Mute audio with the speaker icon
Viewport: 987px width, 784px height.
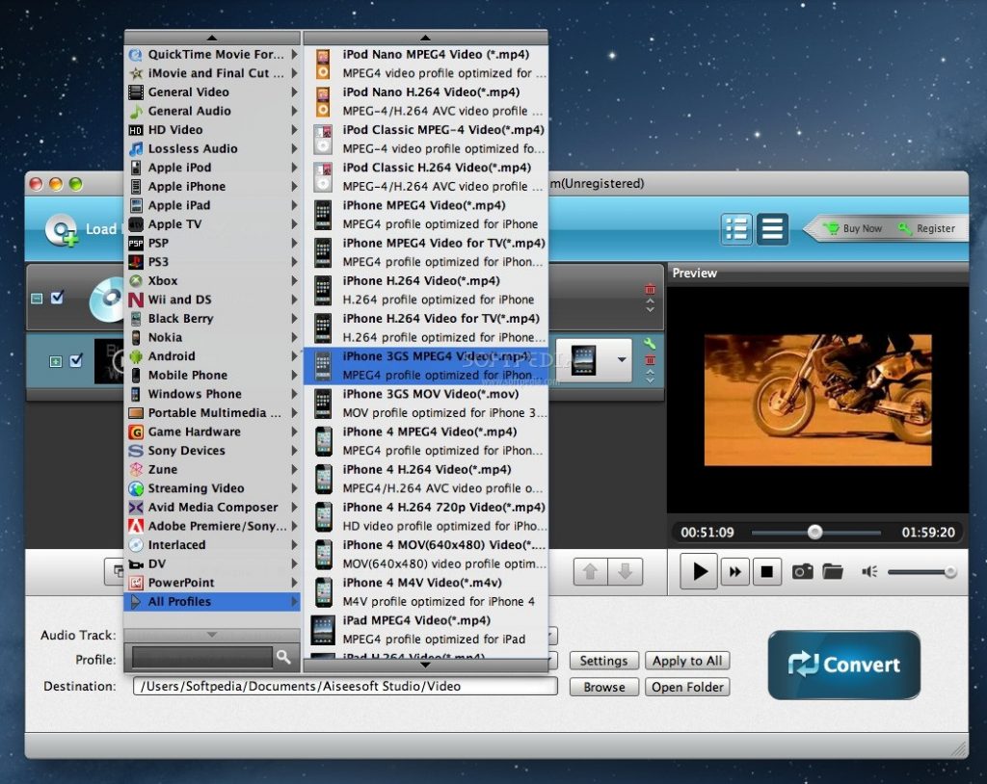(x=868, y=572)
